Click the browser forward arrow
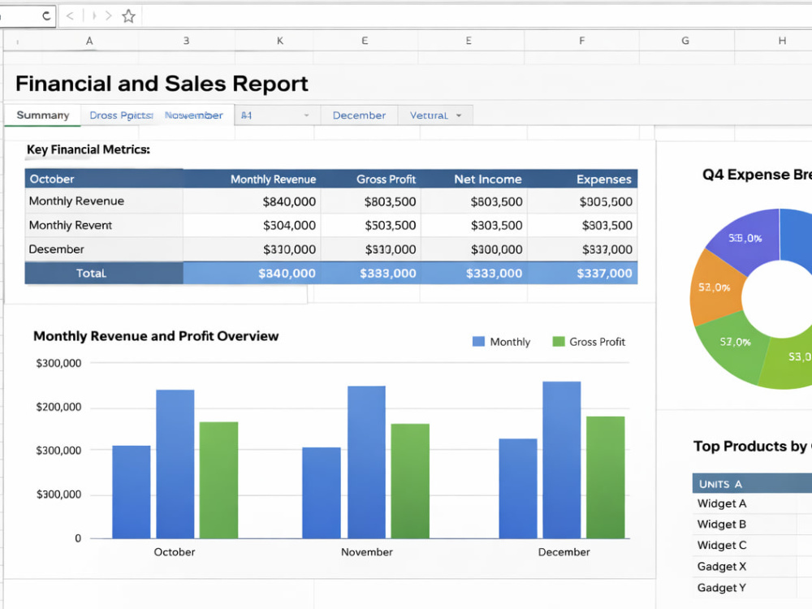 click(x=108, y=16)
